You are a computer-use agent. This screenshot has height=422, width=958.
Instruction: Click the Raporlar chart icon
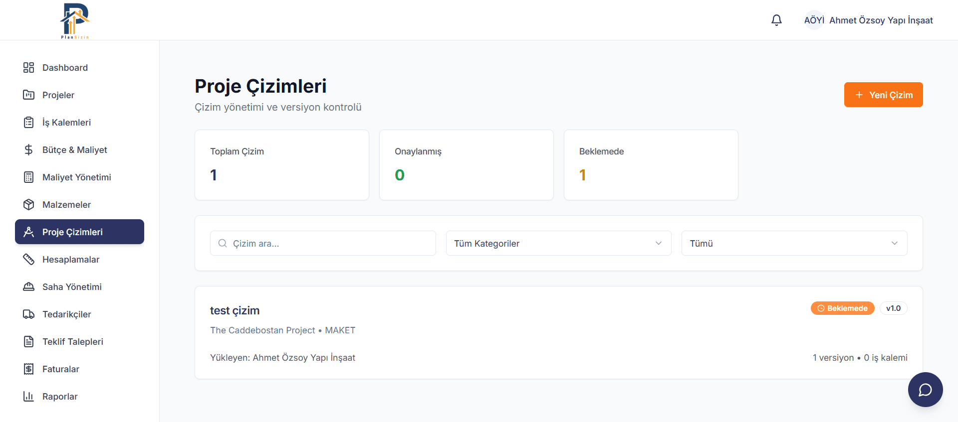[29, 397]
